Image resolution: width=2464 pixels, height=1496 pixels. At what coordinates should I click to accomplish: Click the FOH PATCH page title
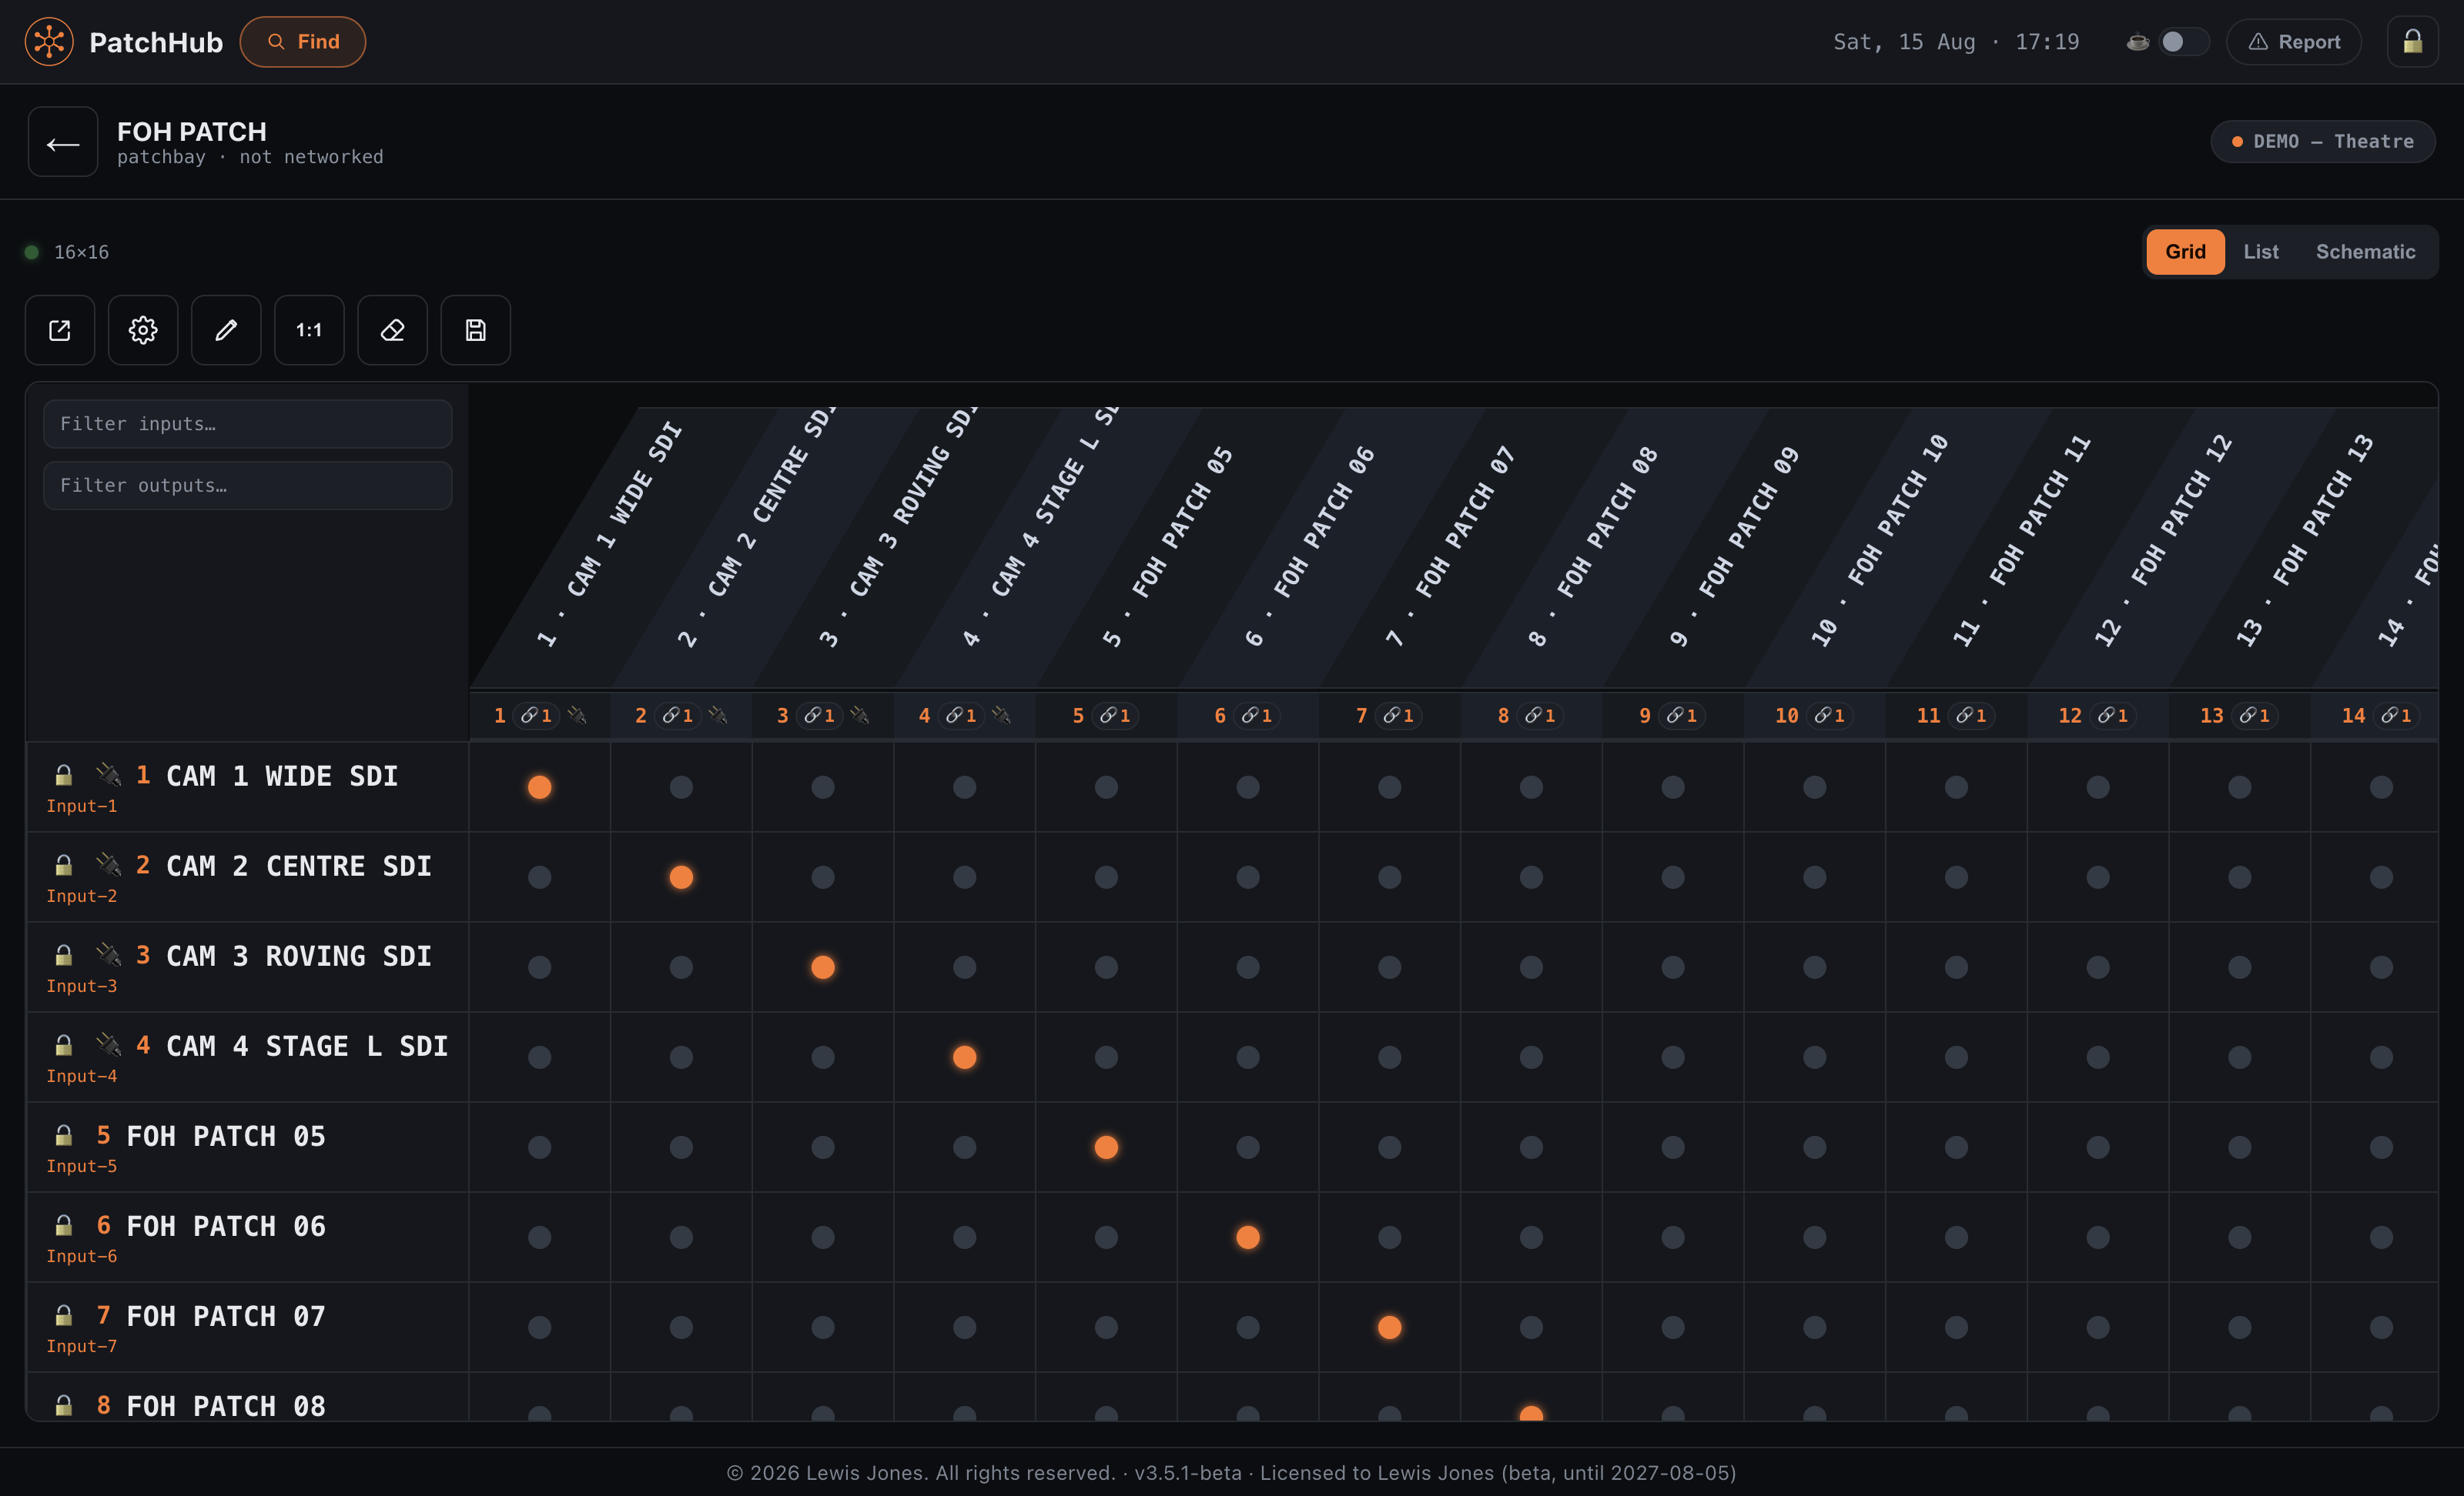point(192,131)
